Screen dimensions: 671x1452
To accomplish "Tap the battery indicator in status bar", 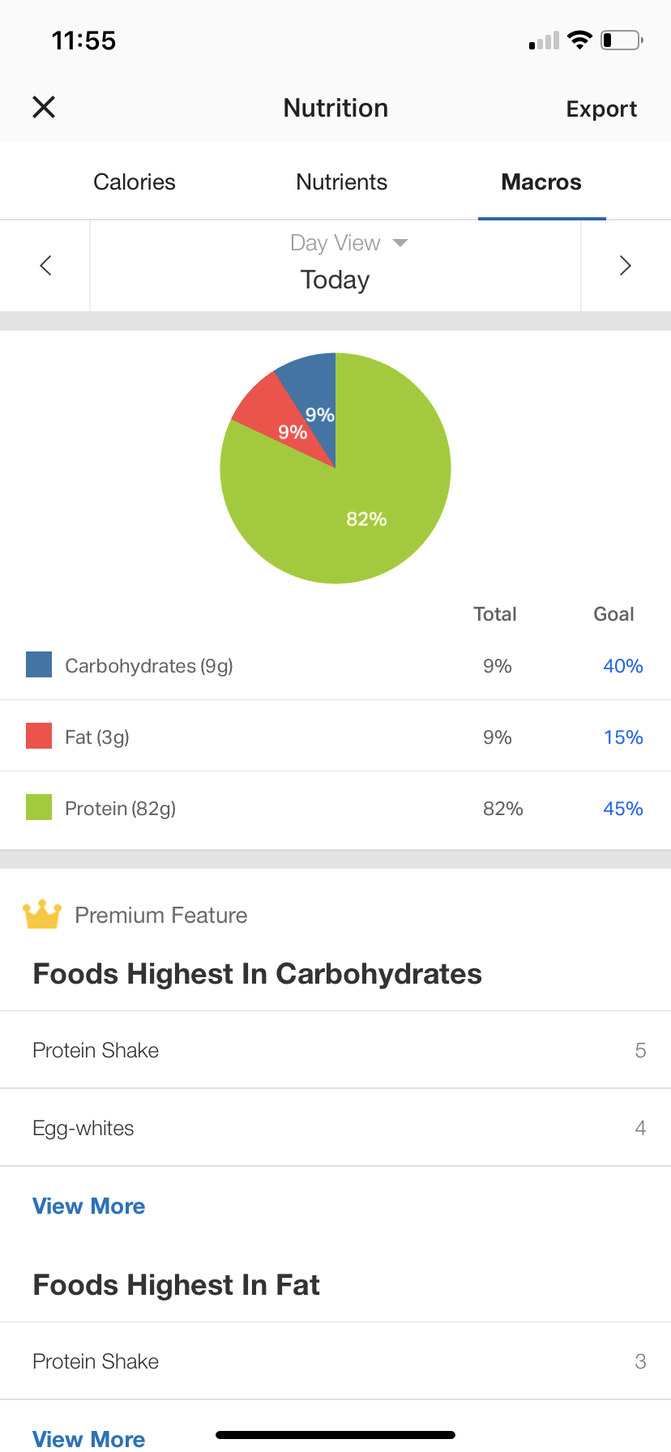I will 621,40.
